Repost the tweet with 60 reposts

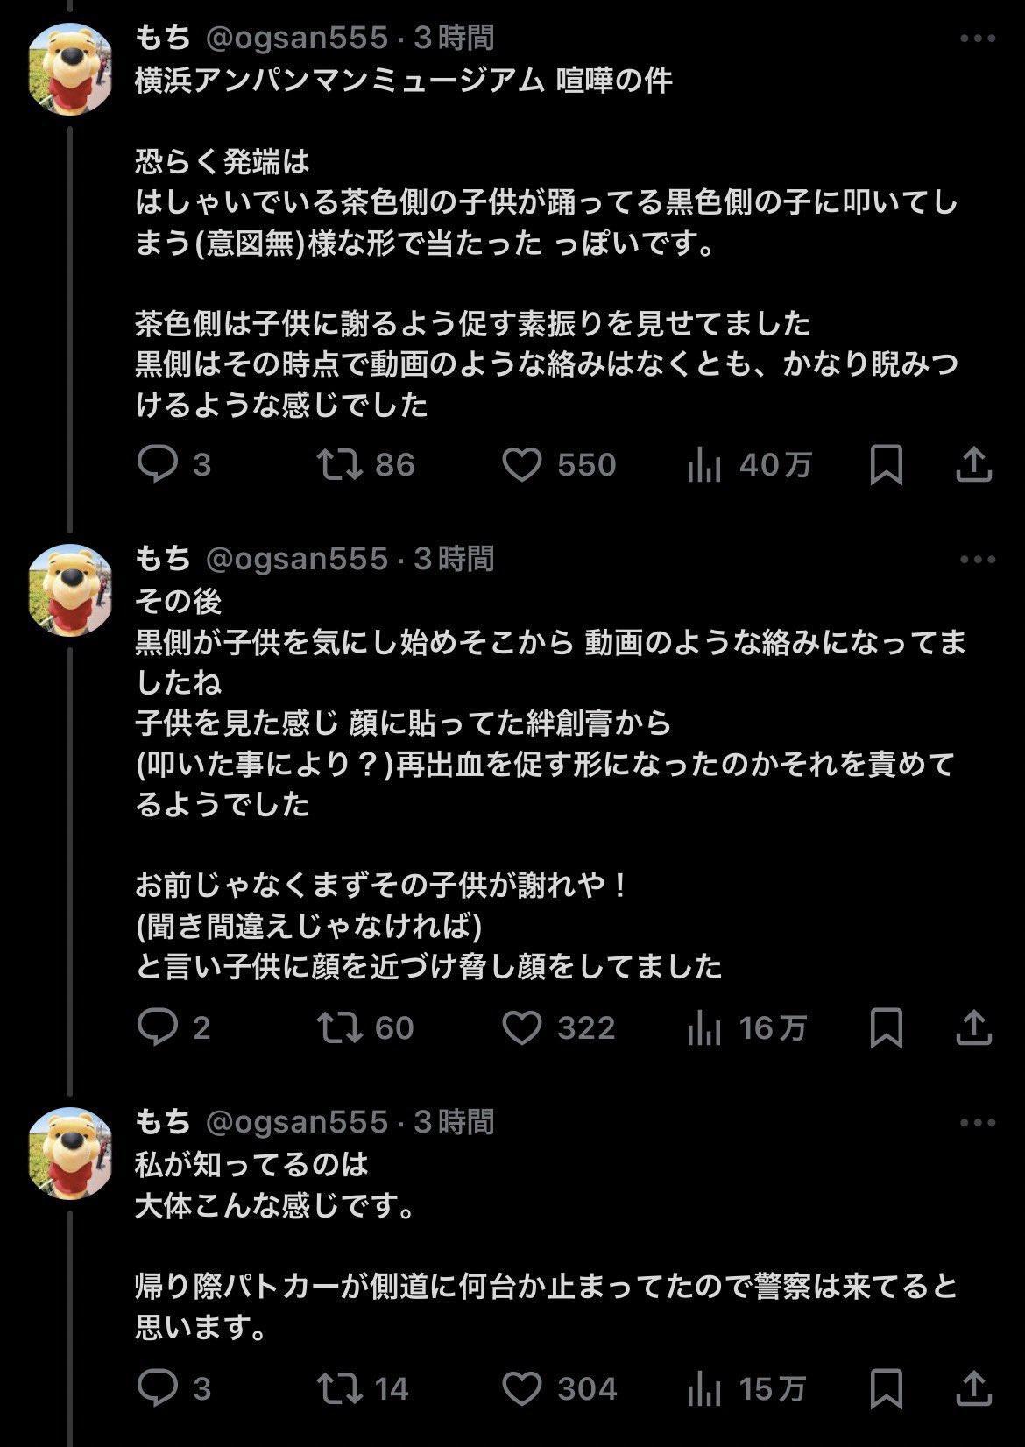click(340, 1027)
